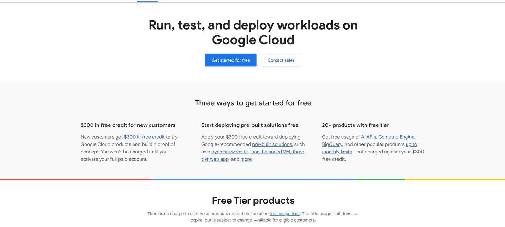Open the free usage limit link
Viewport: 505px width, 227px height.
coord(285,214)
